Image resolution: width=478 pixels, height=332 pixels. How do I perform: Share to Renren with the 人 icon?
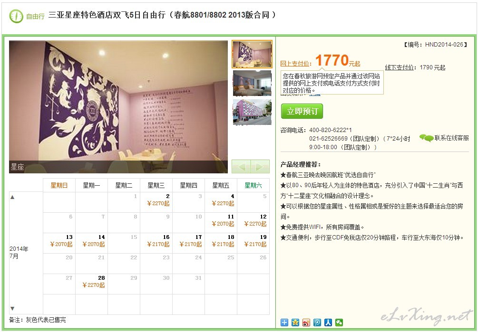tap(328, 322)
